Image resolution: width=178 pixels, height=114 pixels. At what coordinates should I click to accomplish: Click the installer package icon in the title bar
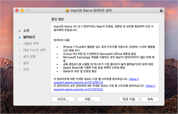click(x=67, y=11)
